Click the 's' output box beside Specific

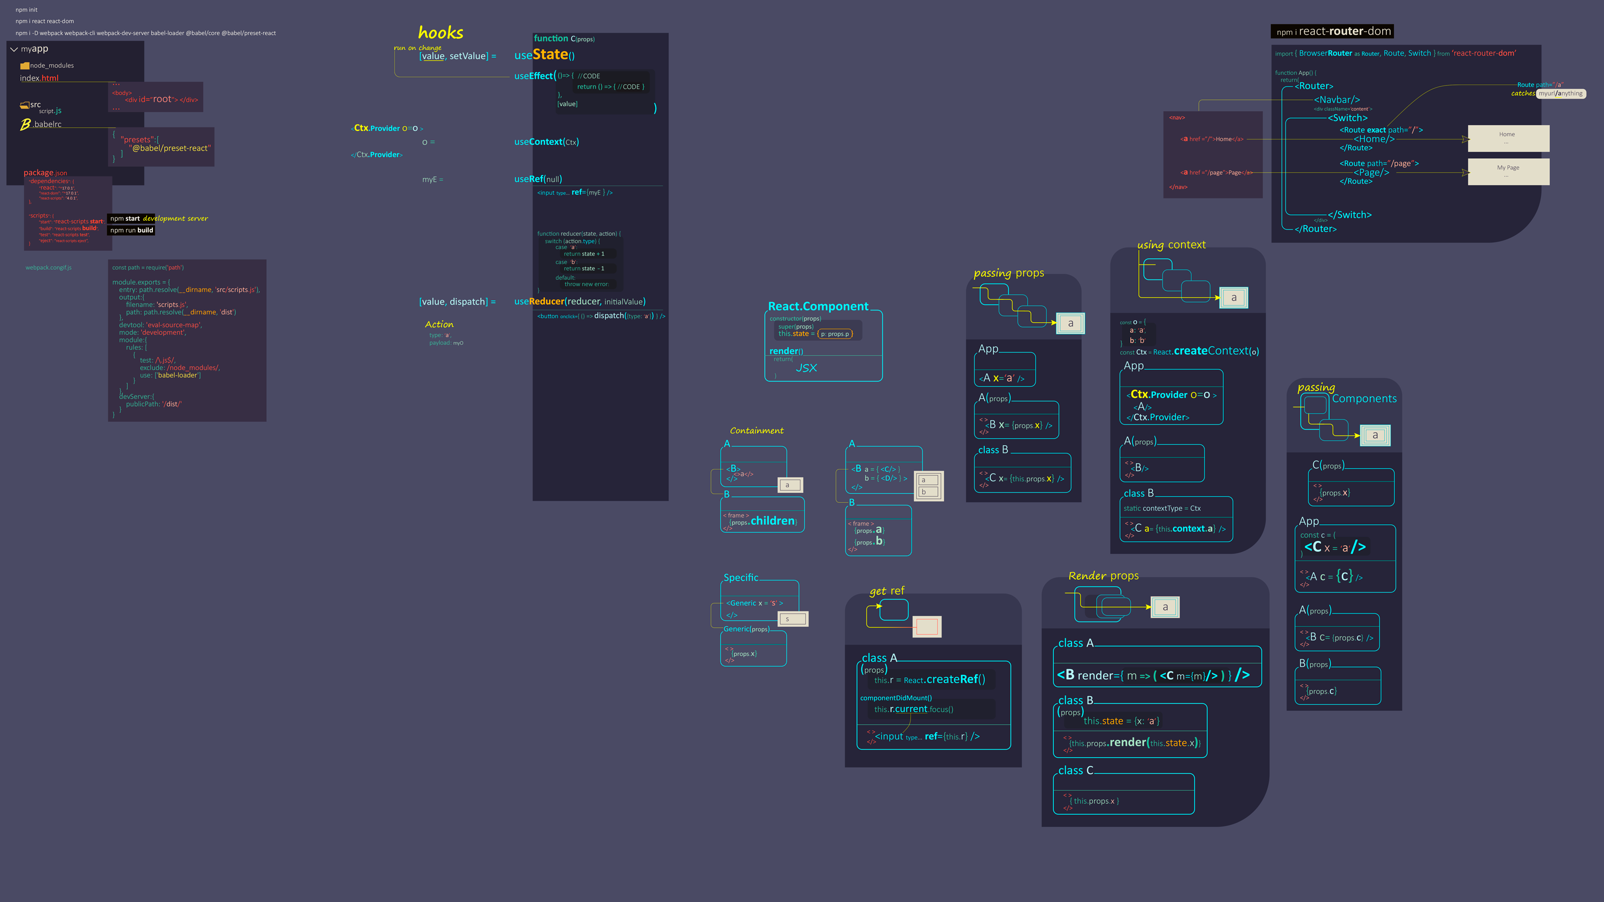tap(793, 619)
